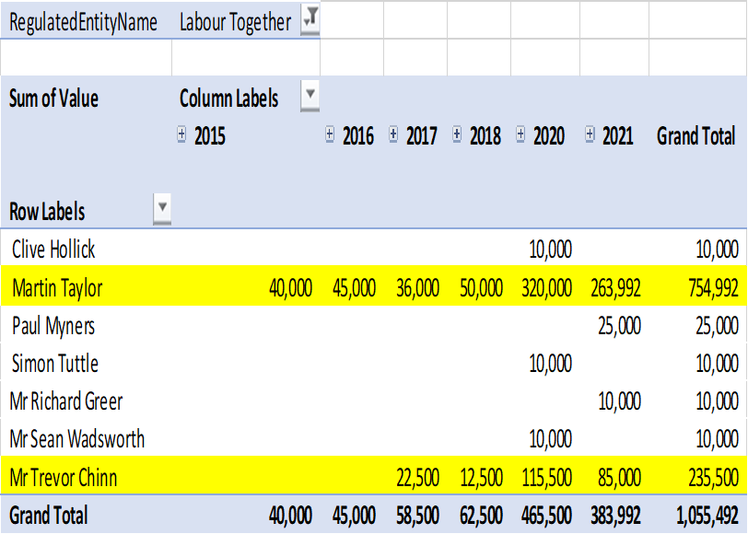This screenshot has width=748, height=534.
Task: Select the Clive Hollick row label
Action: pos(53,250)
